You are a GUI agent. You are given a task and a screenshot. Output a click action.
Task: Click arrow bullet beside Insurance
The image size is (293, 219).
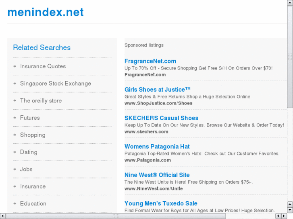15,186
